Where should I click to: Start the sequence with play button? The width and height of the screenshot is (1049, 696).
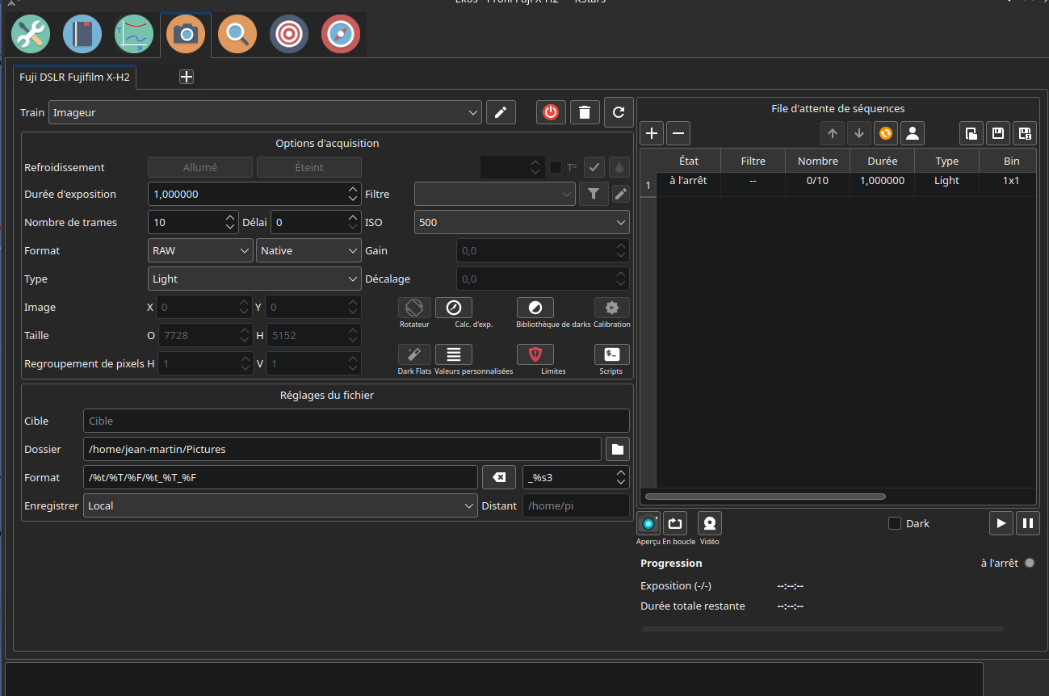(x=1001, y=523)
